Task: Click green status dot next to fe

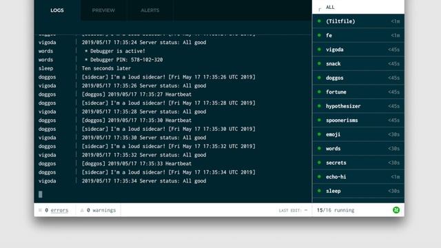Action: tap(319, 35)
